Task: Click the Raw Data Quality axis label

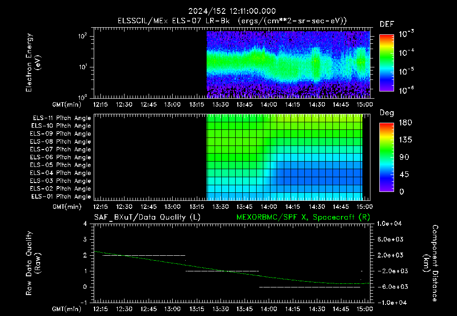Action: [33, 263]
